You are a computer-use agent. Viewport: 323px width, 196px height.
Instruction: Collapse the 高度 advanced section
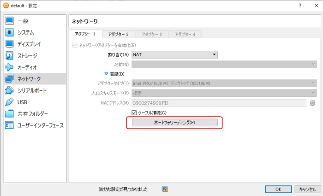[106, 74]
